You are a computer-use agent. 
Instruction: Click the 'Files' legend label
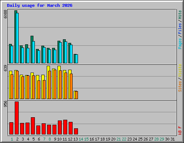[180, 29]
